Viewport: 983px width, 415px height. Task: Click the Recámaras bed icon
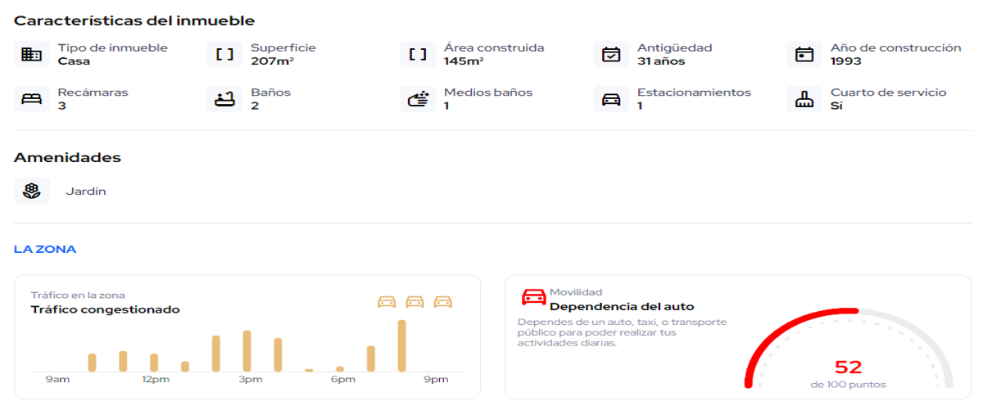coord(32,99)
